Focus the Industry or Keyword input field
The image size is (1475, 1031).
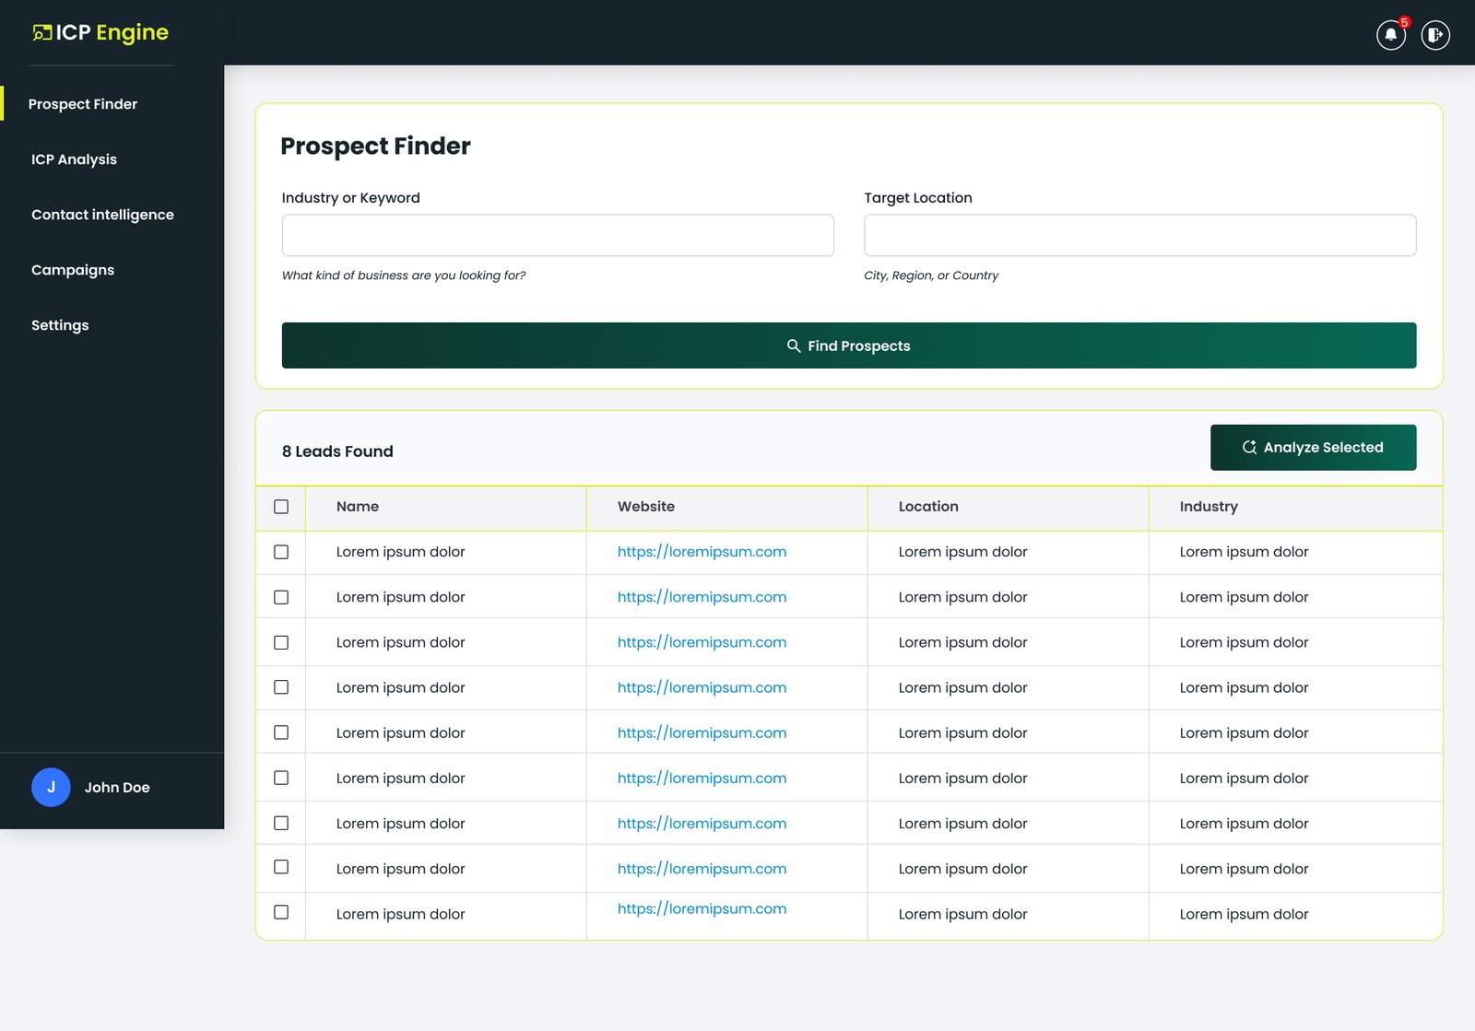pos(558,235)
